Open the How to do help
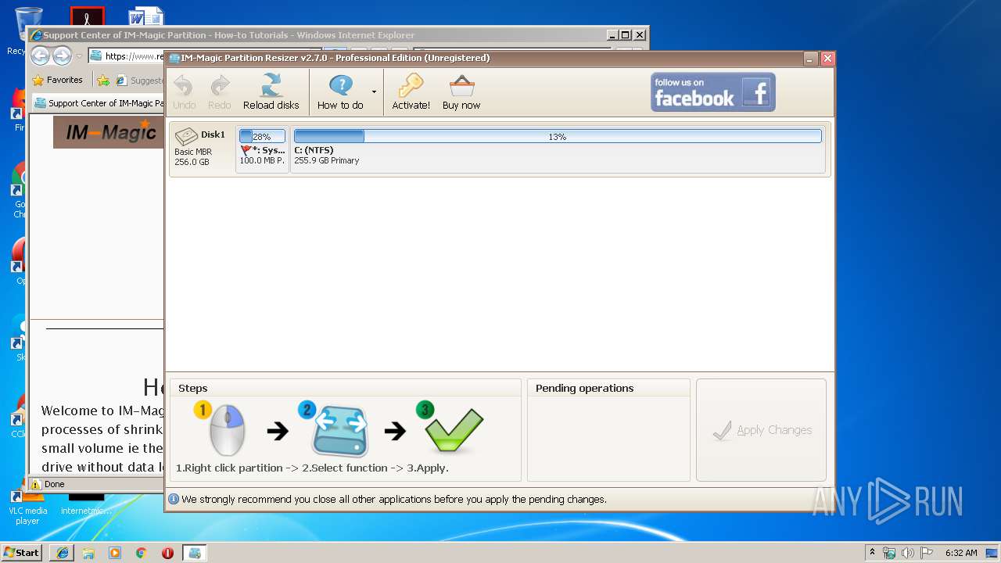This screenshot has width=1001, height=563. pyautogui.click(x=340, y=92)
